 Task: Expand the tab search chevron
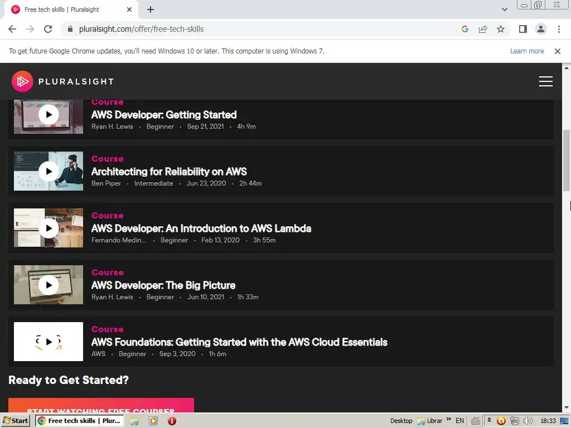tap(504, 10)
